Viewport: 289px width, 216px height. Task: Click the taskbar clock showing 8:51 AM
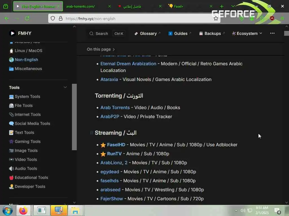pyautogui.click(x=262, y=210)
